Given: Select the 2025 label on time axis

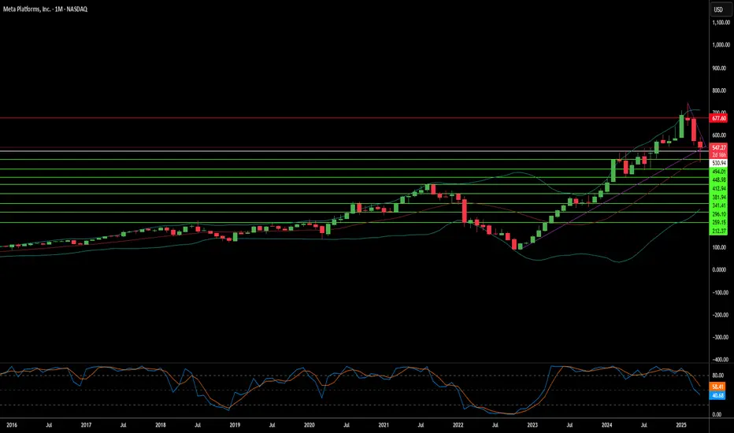Looking at the screenshot, I should coord(681,425).
